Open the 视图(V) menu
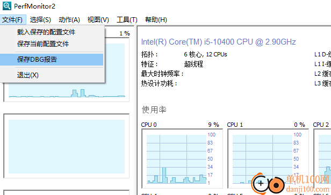 tap(98, 20)
